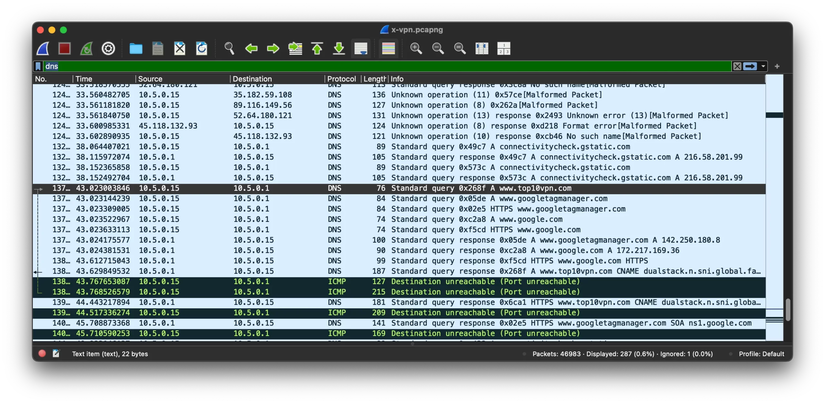Open the display filter bookmarks

[x=38, y=66]
